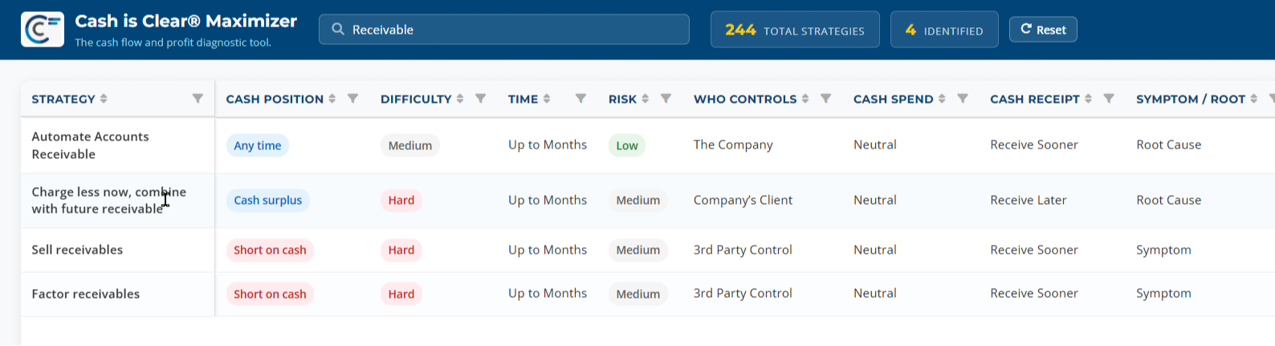1275x346 pixels.
Task: Toggle sort arrows on Difficulty column
Action: point(460,99)
